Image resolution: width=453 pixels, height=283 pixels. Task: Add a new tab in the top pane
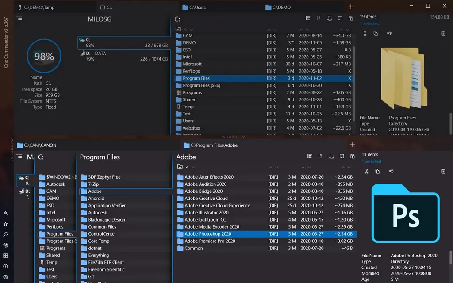(351, 7)
